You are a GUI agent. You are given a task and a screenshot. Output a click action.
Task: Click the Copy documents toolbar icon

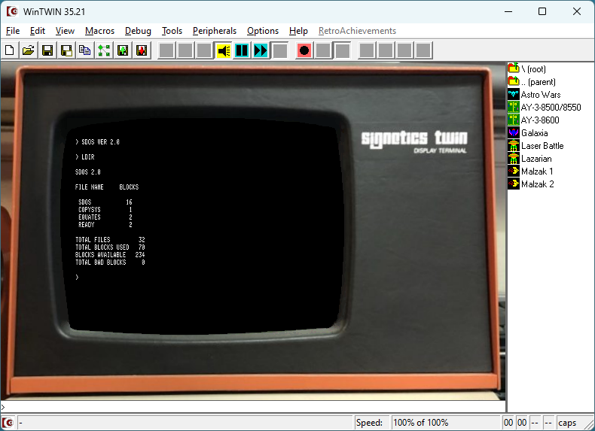85,50
